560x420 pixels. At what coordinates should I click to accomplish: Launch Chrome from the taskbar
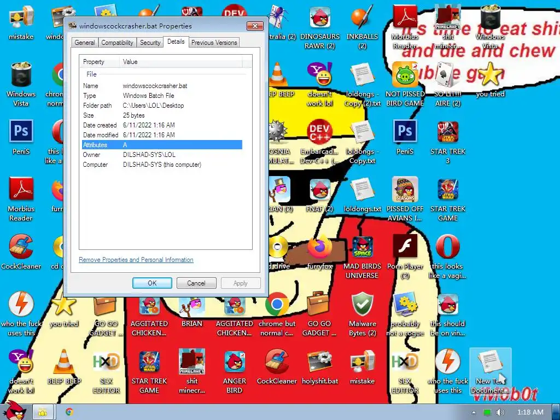coord(69,412)
